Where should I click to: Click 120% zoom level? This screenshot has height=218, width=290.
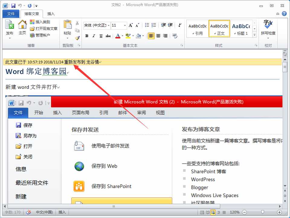tap(234, 212)
